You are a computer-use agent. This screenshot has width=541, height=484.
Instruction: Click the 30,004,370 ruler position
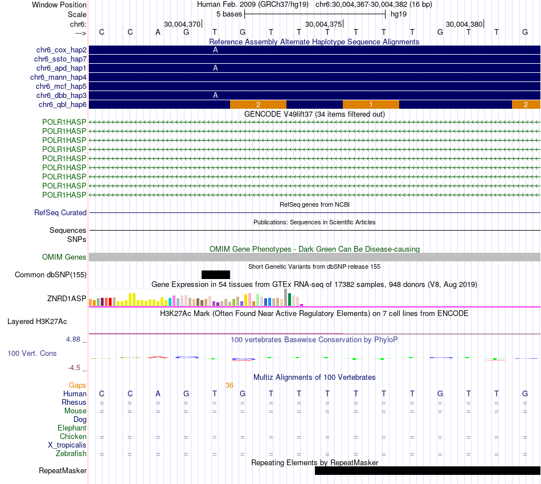182,24
